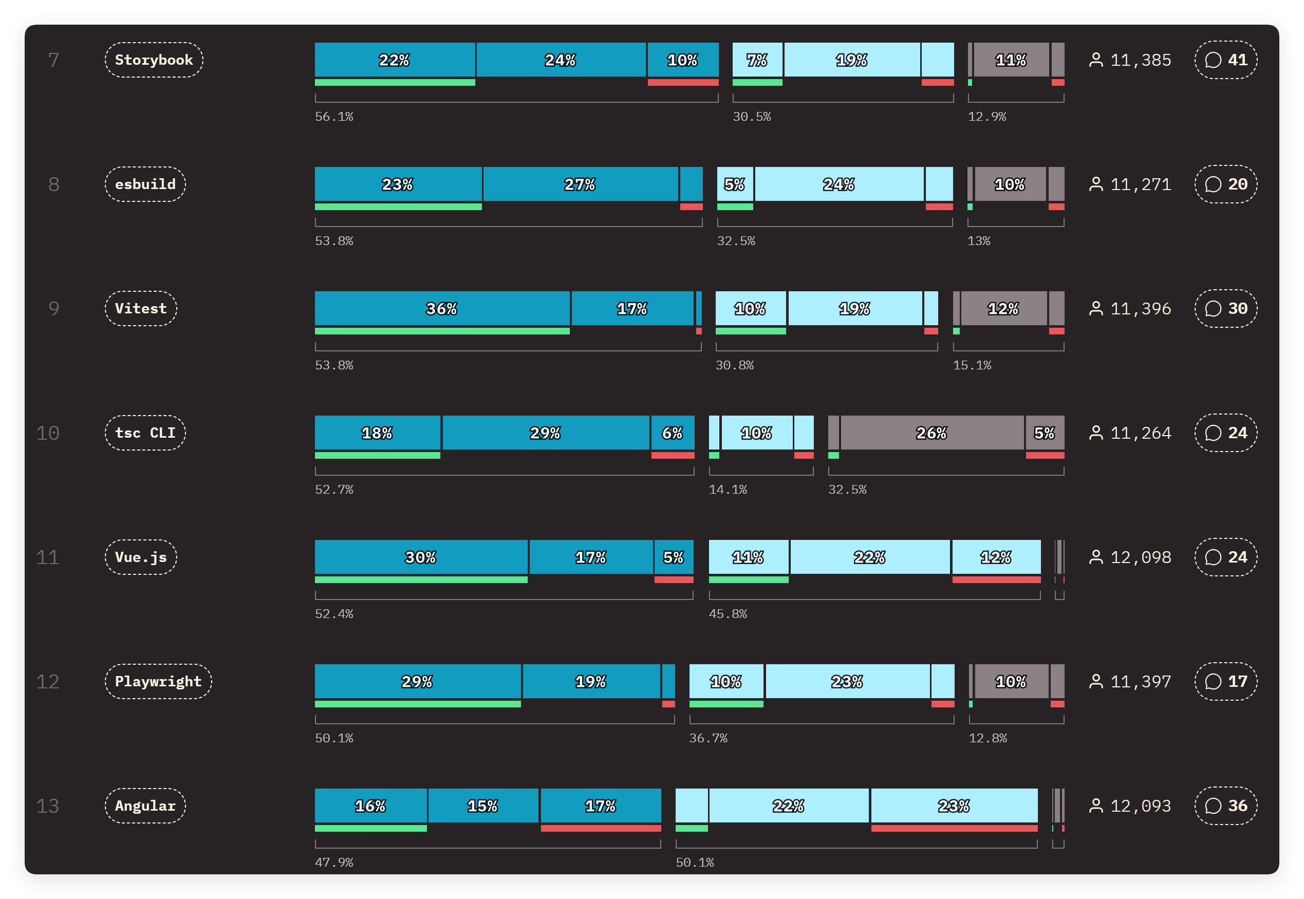The height and width of the screenshot is (899, 1304).
Task: Open Angular's 36 comments bubble
Action: [x=1225, y=806]
